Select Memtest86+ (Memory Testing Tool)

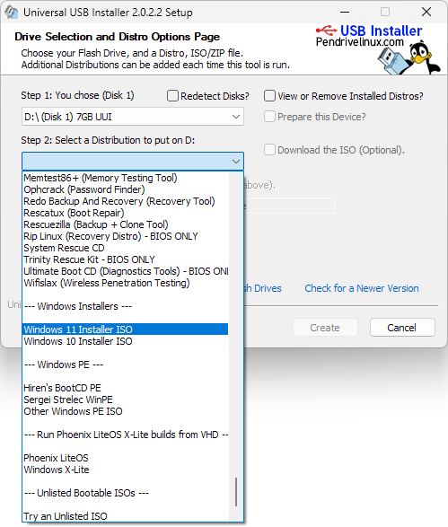[x=125, y=178]
